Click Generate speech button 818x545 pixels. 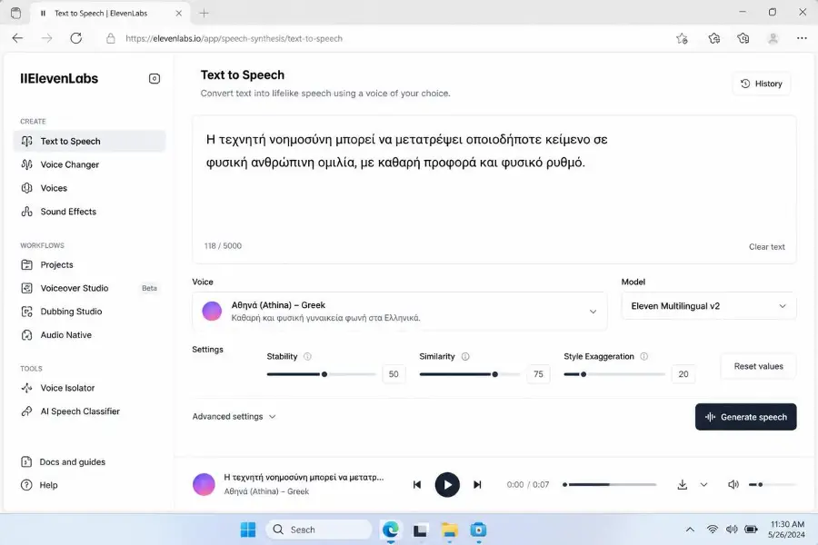tap(745, 417)
